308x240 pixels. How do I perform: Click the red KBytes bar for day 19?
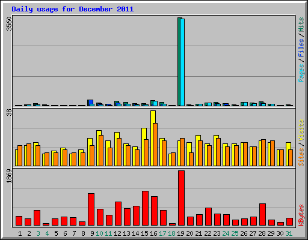[x=181, y=198]
